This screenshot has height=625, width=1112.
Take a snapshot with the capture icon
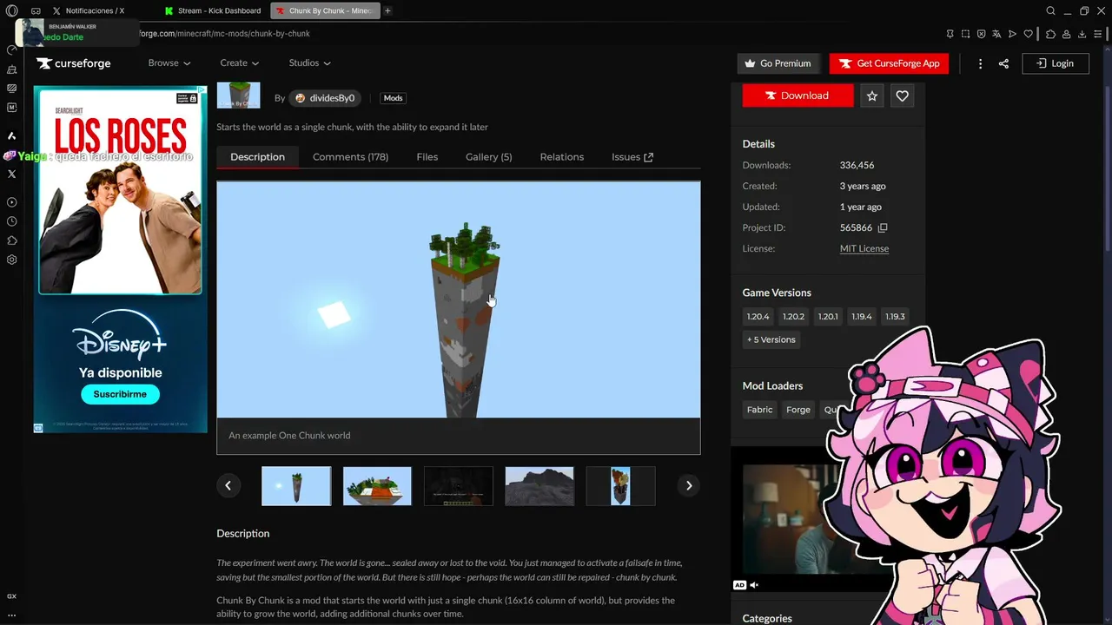[x=965, y=34]
